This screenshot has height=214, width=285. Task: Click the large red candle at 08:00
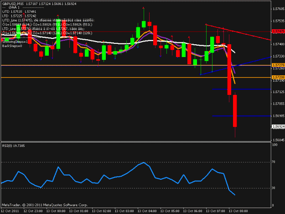(x=229, y=69)
